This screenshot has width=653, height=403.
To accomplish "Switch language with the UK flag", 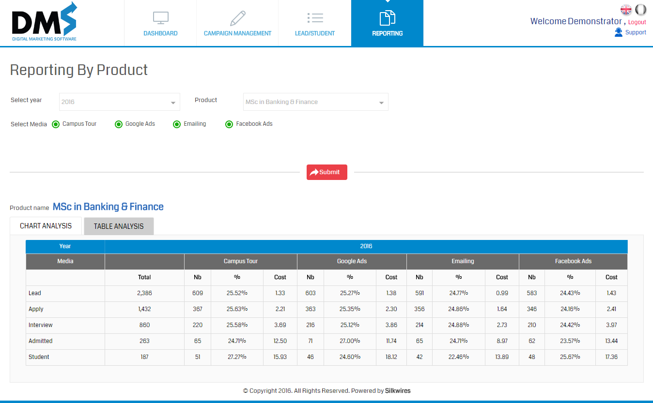I will click(626, 9).
